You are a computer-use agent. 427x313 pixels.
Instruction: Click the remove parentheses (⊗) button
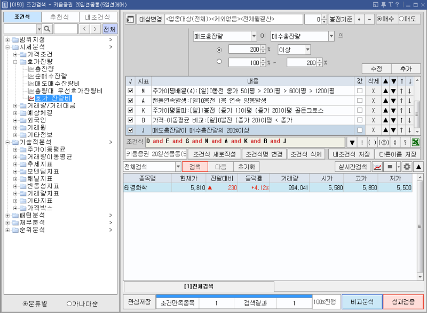[384, 142]
